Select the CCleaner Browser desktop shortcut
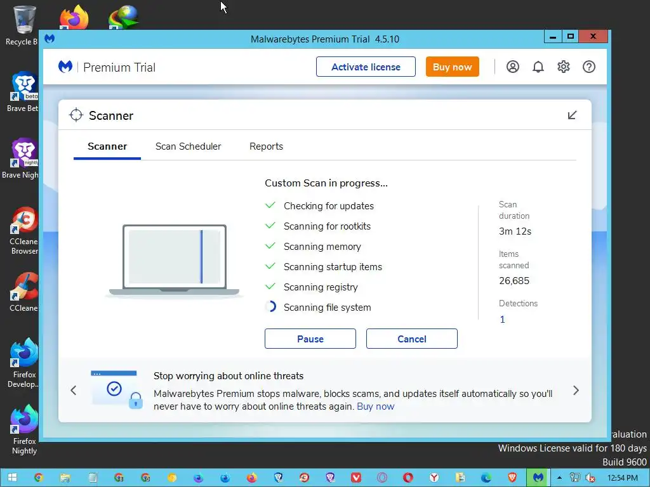The height and width of the screenshot is (487, 650). point(24,230)
